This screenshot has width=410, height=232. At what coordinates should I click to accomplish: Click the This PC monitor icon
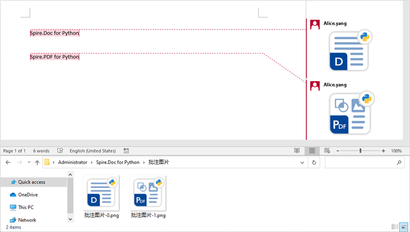pos(13,207)
